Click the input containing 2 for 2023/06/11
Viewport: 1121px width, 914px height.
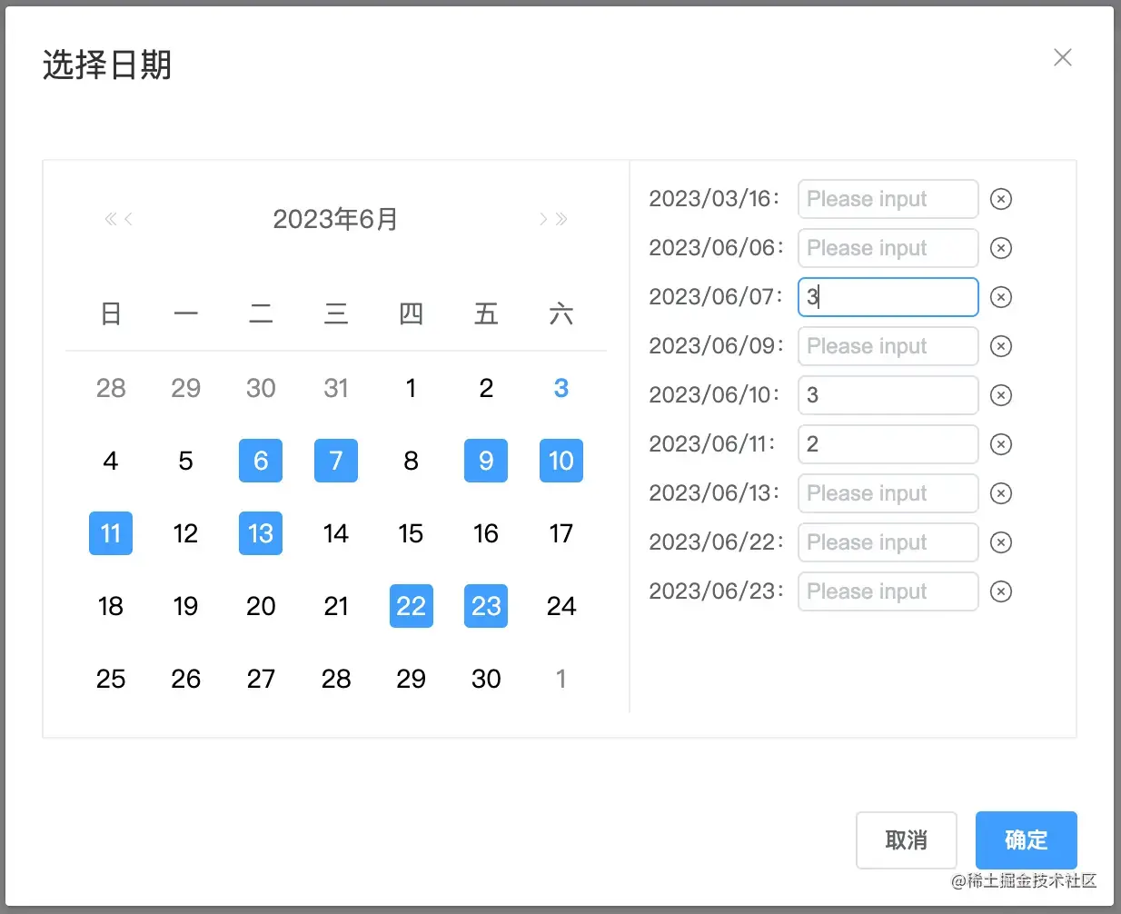888,444
